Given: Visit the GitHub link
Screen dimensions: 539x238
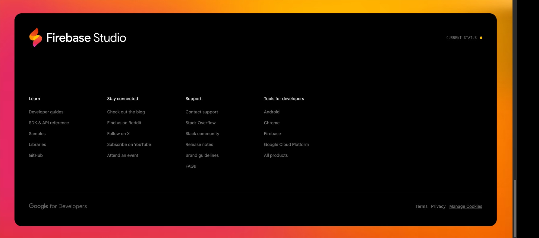Looking at the screenshot, I should point(36,155).
